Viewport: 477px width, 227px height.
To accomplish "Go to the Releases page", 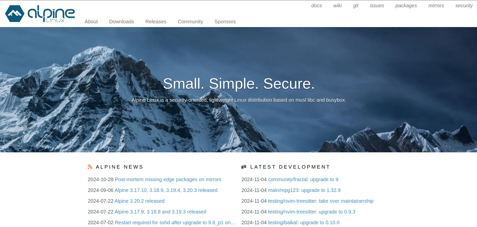I will click(x=156, y=22).
